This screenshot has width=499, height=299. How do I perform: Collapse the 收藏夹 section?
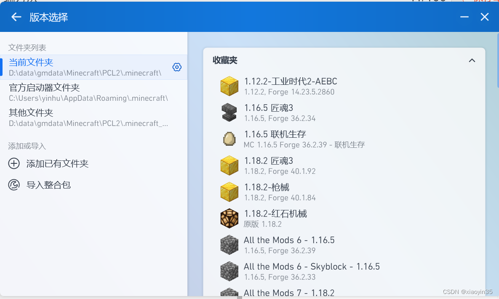click(x=472, y=60)
